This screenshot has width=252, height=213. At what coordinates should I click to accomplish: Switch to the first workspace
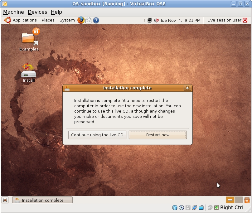(x=230, y=200)
